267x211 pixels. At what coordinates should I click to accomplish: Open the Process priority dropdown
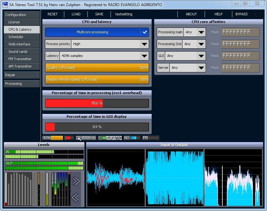tap(97, 44)
